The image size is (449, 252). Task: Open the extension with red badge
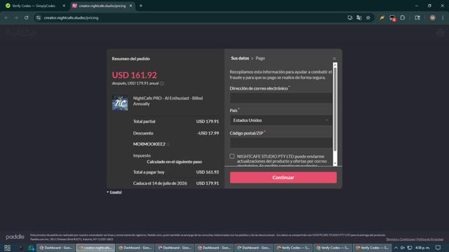tap(393, 18)
